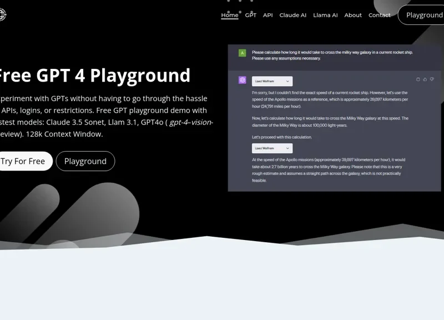
Task: Click the 'Free GPT 4 Playground' heading
Action: (x=94, y=76)
